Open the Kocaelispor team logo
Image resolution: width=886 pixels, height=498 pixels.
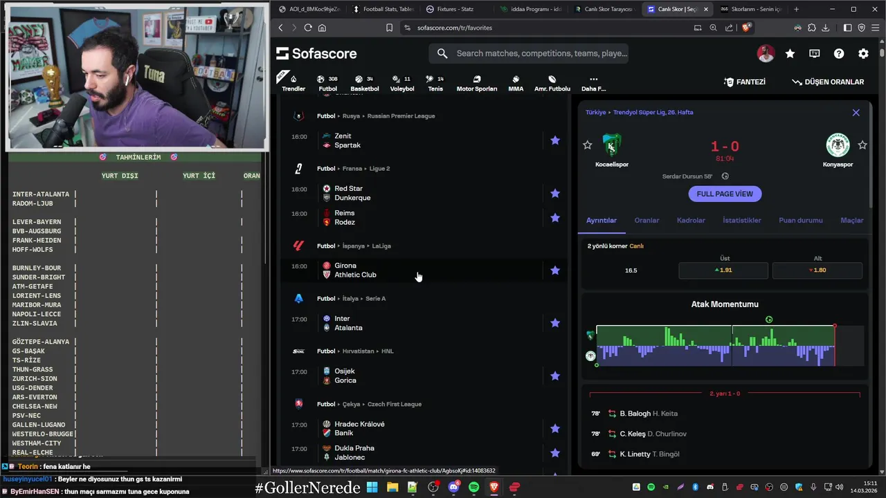(612, 145)
